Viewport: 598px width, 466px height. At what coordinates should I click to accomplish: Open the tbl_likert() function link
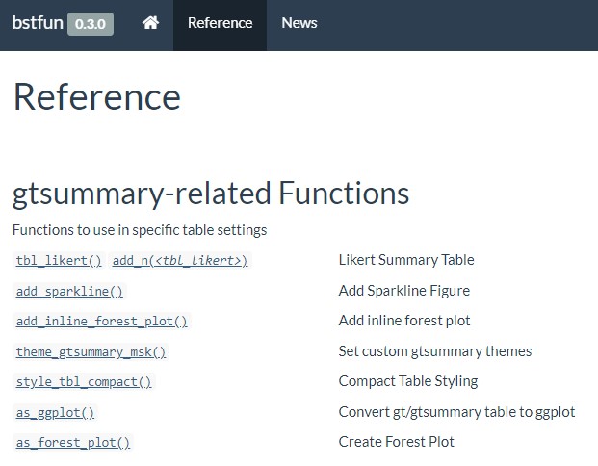(59, 261)
